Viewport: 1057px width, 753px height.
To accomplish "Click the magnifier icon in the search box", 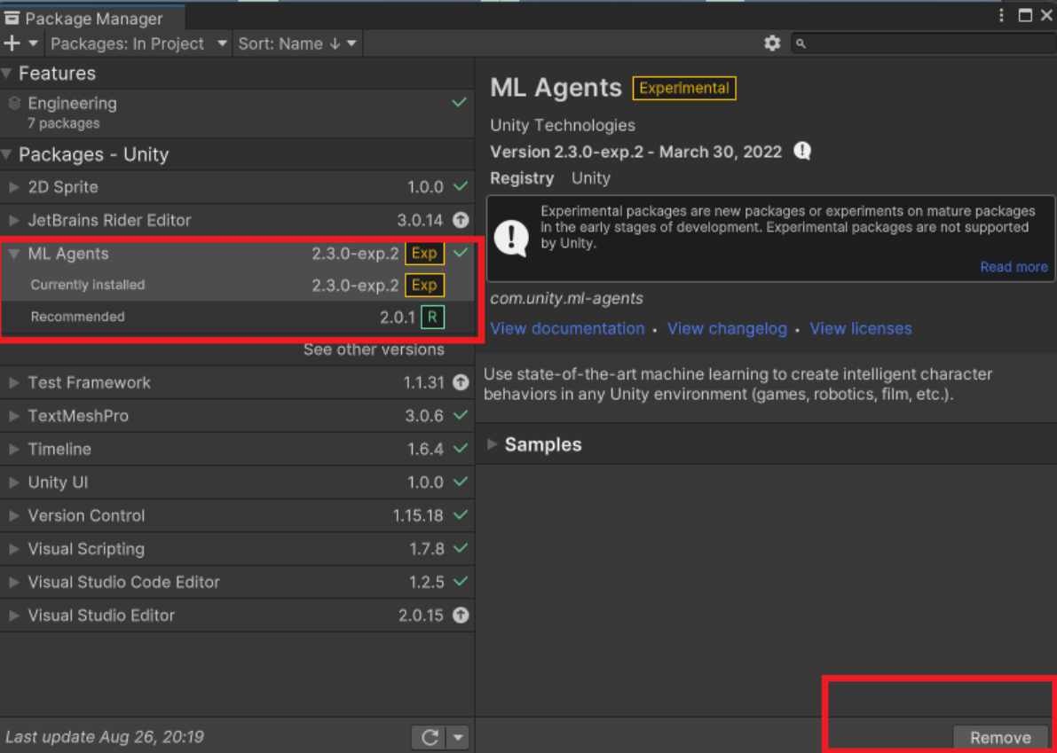I will tap(801, 43).
